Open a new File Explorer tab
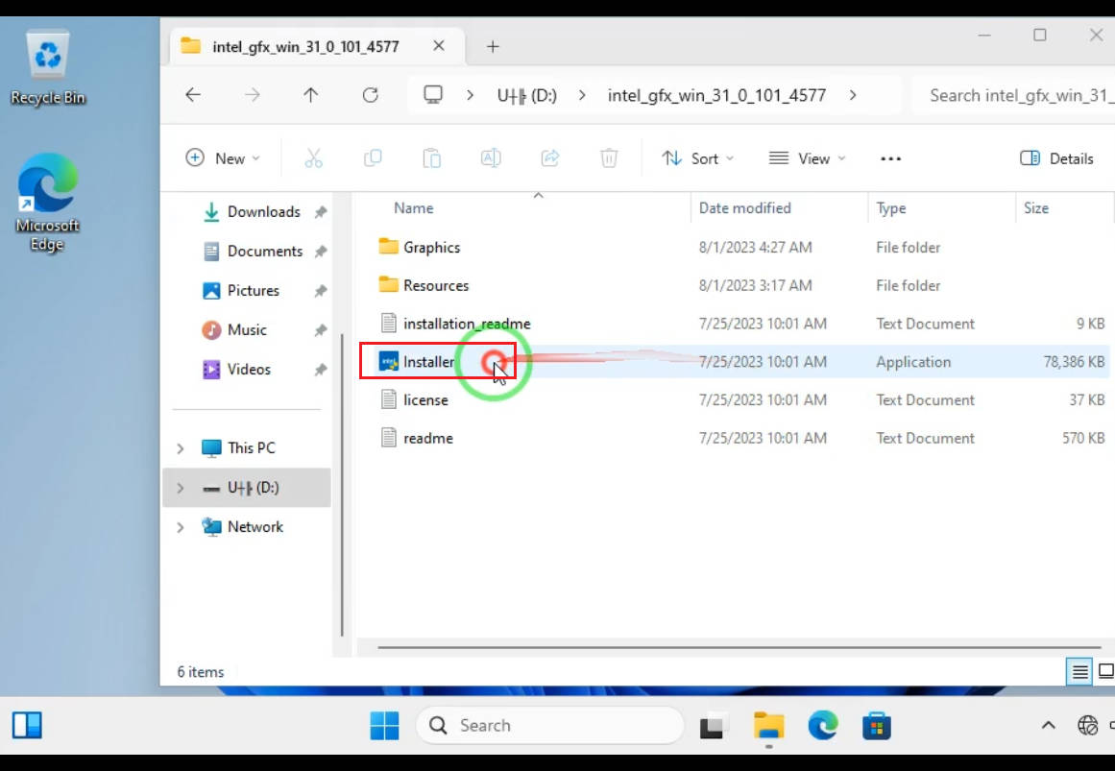Image resolution: width=1115 pixels, height=771 pixels. (x=493, y=46)
